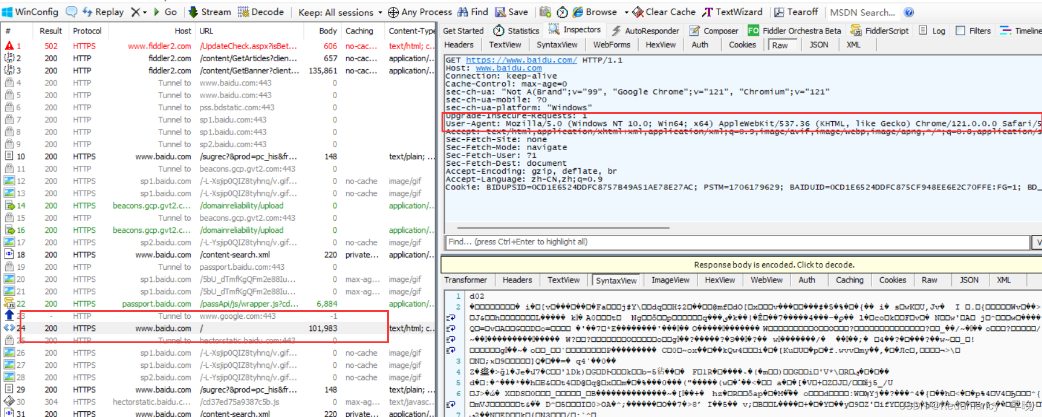Select request Cookies inspector tab
The image size is (1042, 417).
click(x=742, y=44)
